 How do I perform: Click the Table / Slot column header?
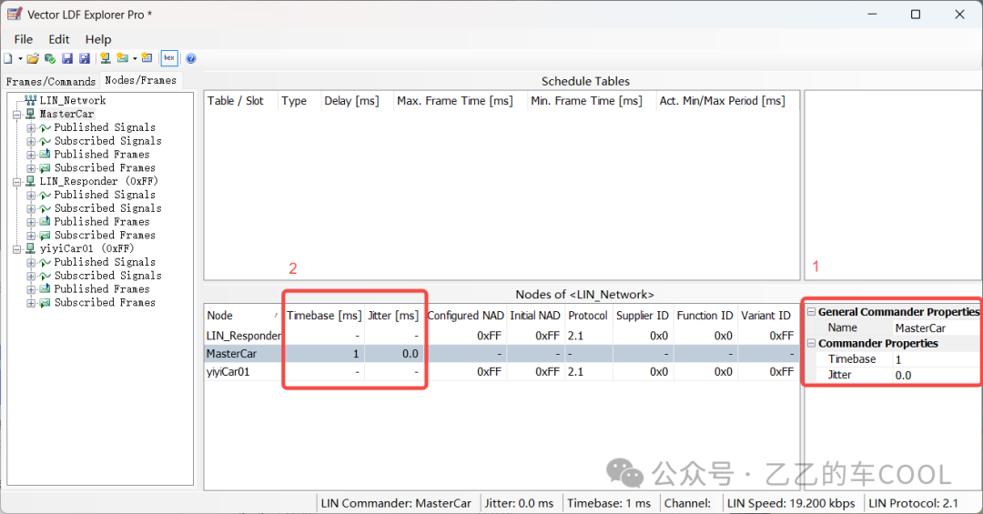click(240, 101)
